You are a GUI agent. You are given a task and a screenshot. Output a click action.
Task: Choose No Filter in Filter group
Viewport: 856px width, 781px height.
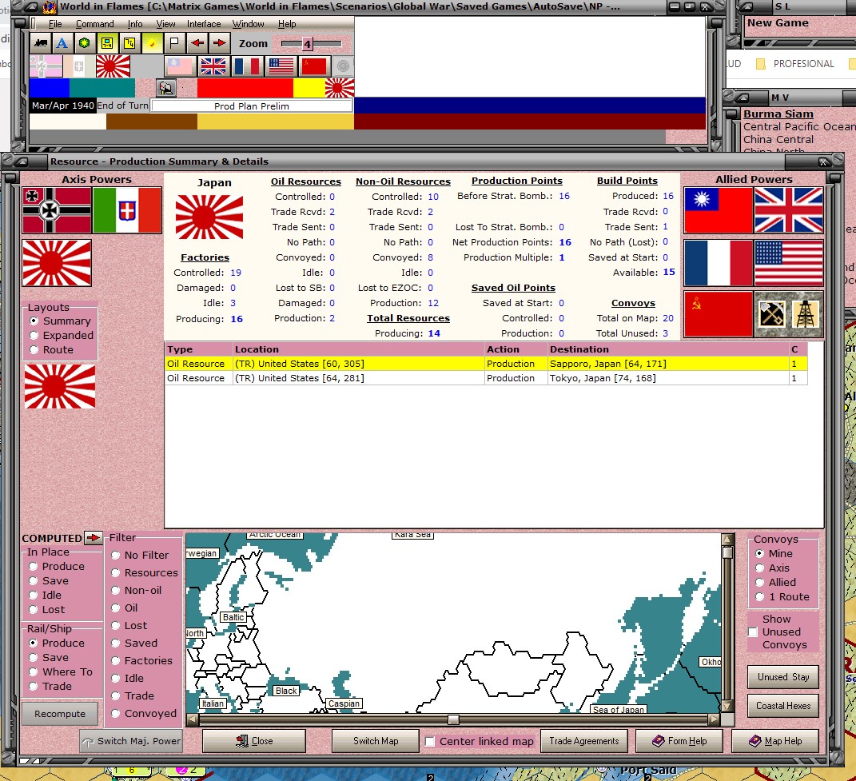click(115, 555)
